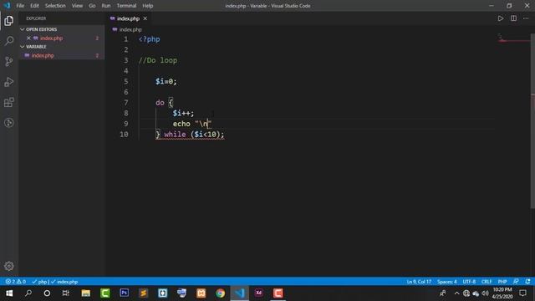Select index.php under Open Editors
This screenshot has height=301, width=535.
pyautogui.click(x=61, y=38)
